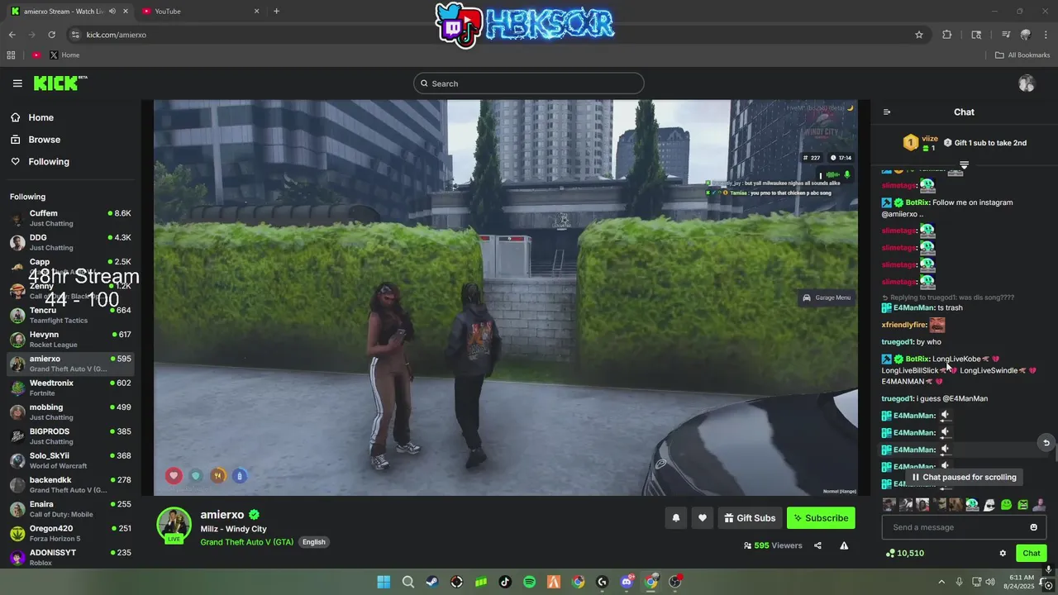Viewport: 1058px width, 595px height.
Task: Open DDG's channel in Following list
Action: [70, 242]
